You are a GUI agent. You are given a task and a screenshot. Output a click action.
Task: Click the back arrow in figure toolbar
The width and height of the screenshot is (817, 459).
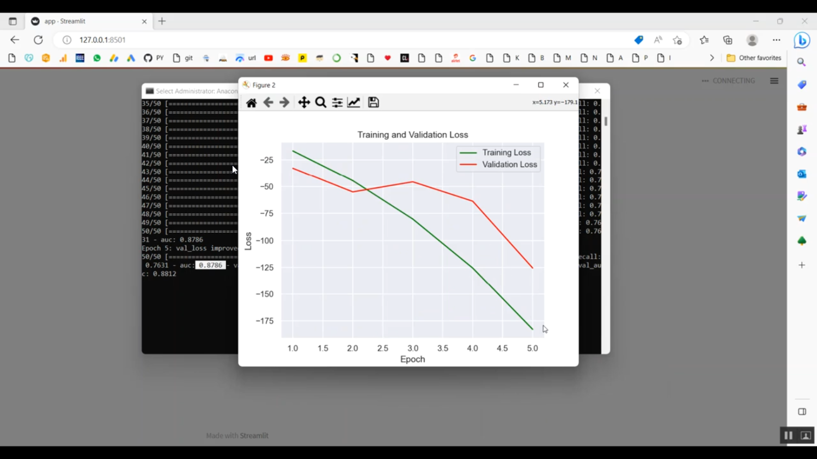pos(268,103)
